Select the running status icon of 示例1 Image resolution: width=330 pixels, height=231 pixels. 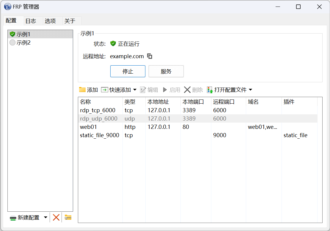pyautogui.click(x=12, y=34)
